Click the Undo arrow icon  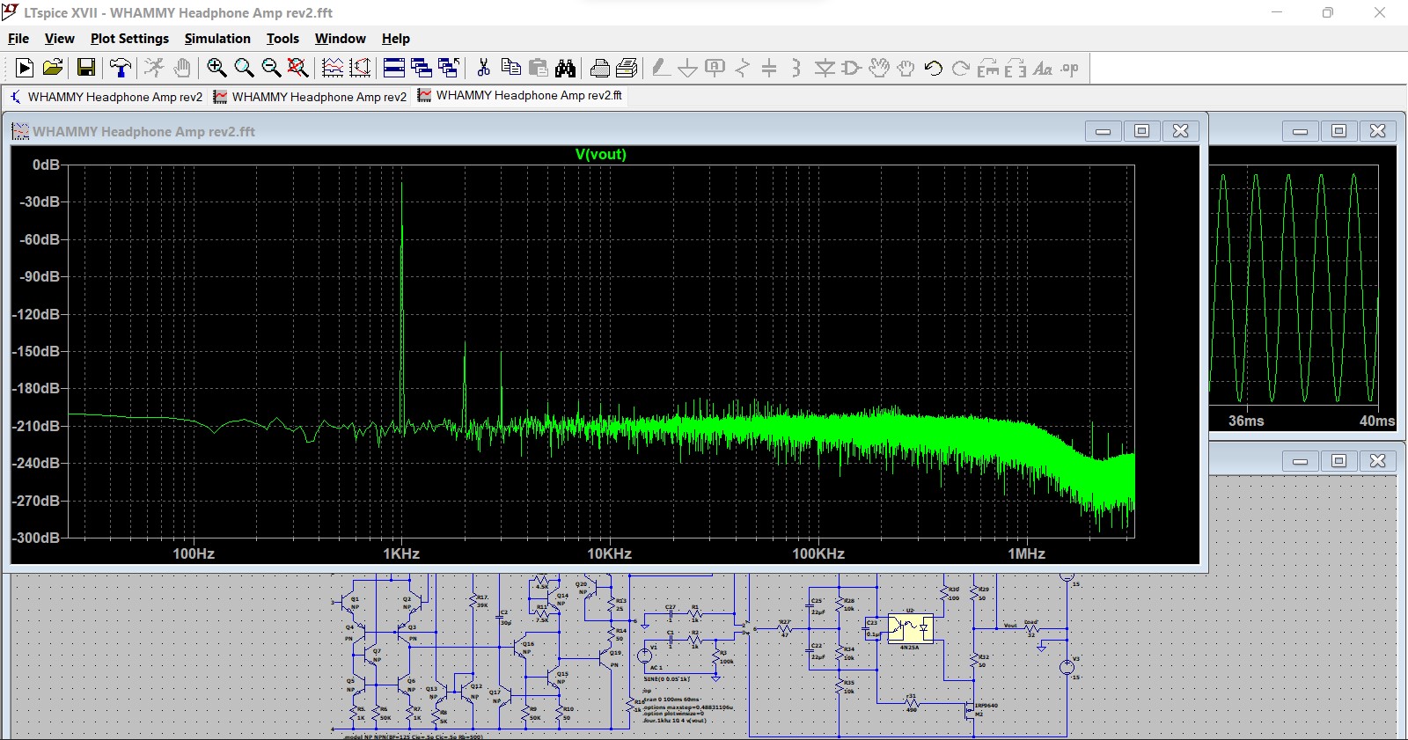[934, 68]
